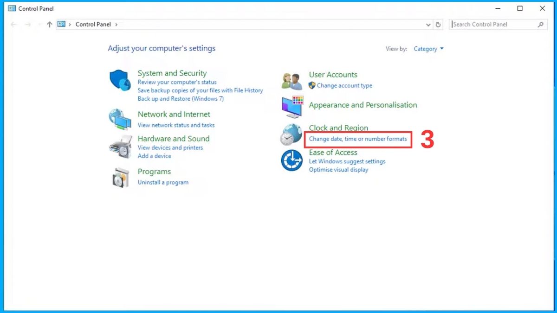Open recent locations dropdown arrow
This screenshot has height=313, width=557.
coord(39,25)
